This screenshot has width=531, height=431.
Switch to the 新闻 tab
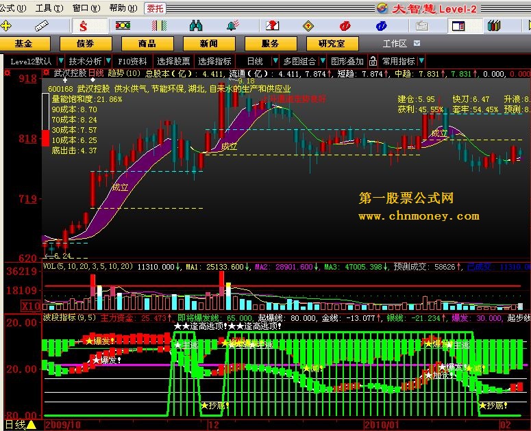(209, 44)
